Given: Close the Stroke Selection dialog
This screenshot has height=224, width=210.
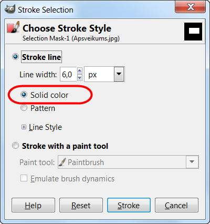Looking at the screenshot, I should pos(190,8).
